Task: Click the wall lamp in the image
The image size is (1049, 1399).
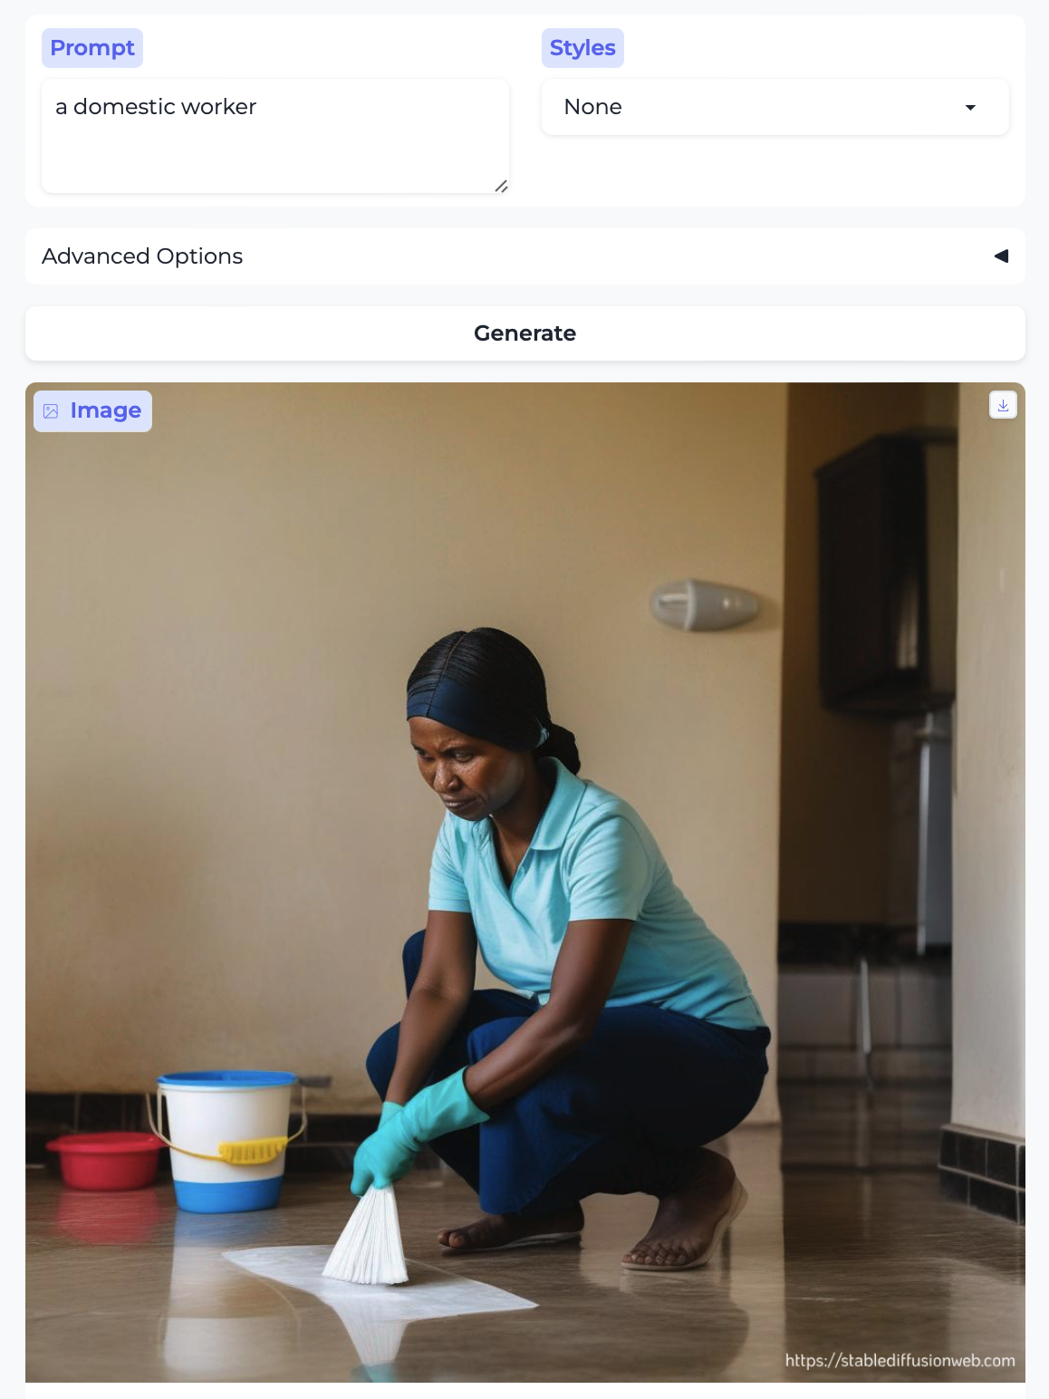Action: coord(706,604)
